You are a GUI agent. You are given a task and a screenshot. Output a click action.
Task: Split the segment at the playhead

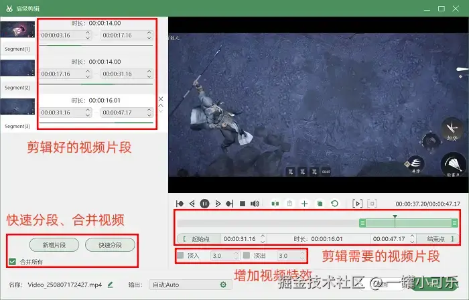pyautogui.click(x=275, y=204)
